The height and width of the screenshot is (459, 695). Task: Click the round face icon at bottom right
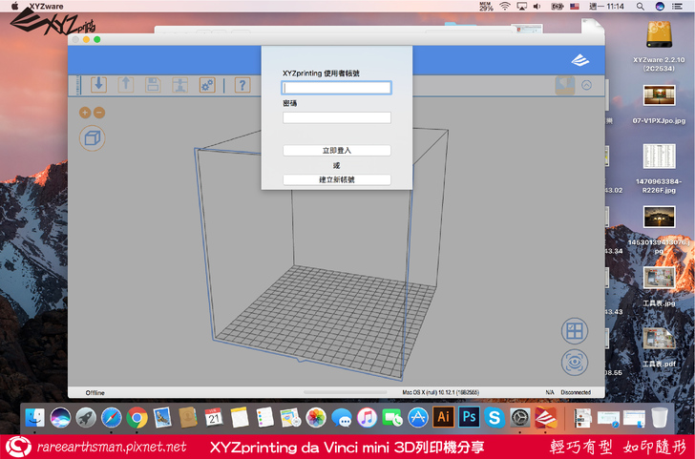pyautogui.click(x=574, y=363)
